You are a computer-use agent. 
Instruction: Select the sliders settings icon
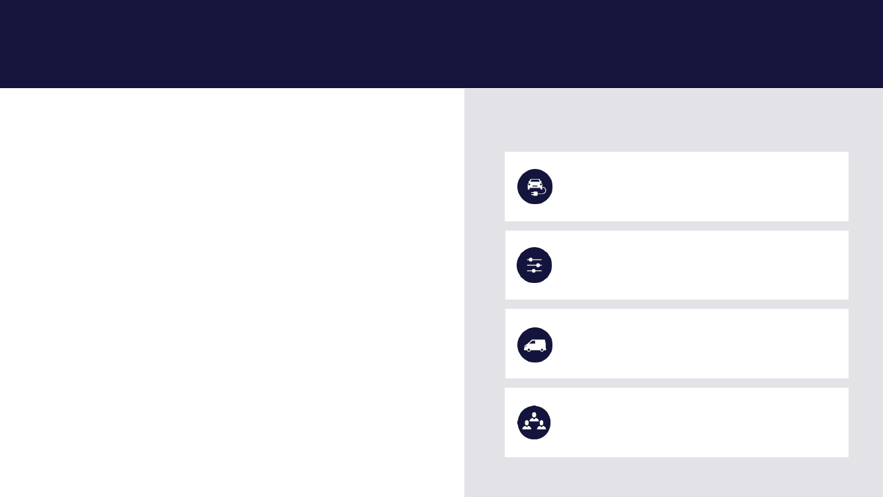535,265
